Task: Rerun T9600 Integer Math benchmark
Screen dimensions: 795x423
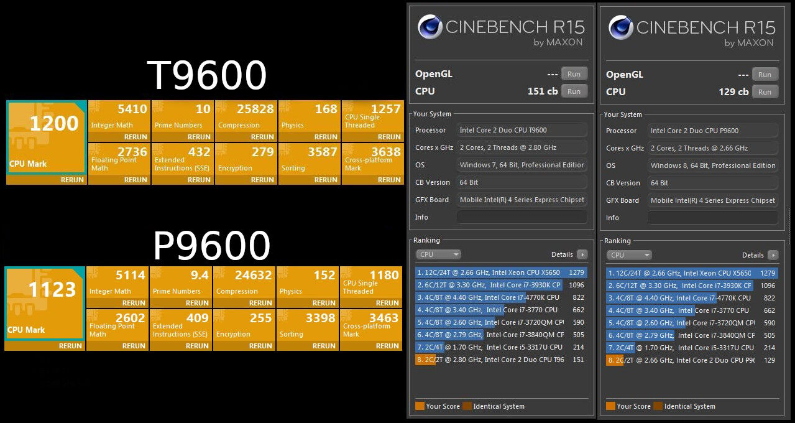Action: (x=136, y=137)
